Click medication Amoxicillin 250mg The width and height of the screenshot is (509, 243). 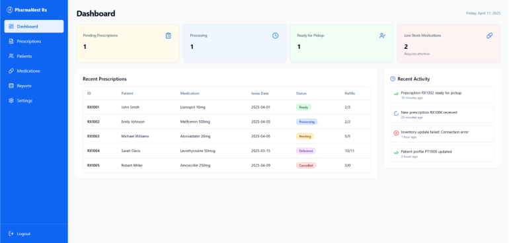[x=195, y=166]
